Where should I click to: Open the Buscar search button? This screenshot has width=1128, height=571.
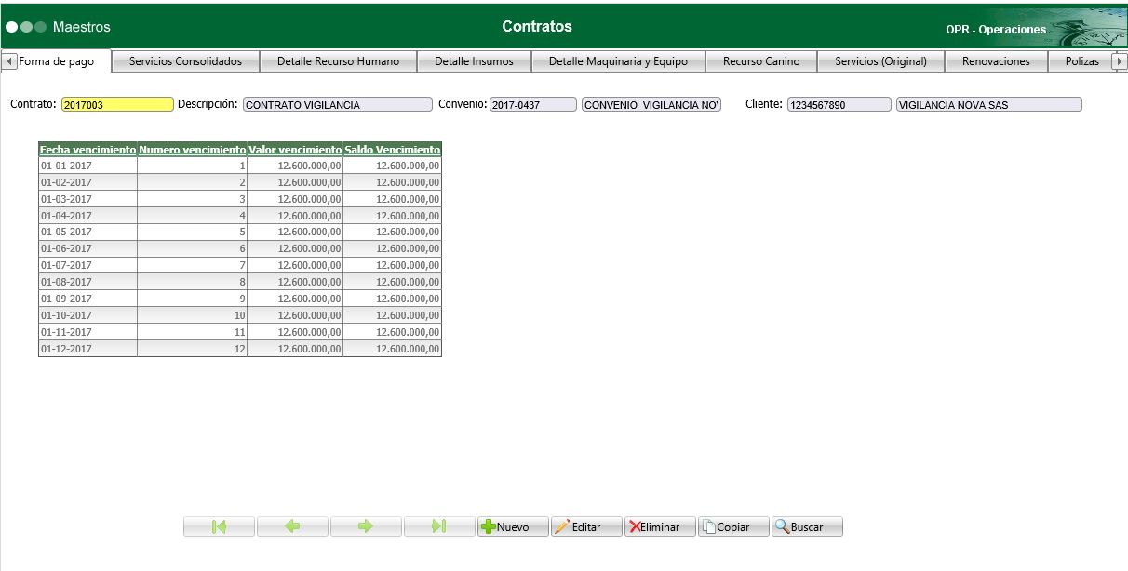pyautogui.click(x=807, y=526)
